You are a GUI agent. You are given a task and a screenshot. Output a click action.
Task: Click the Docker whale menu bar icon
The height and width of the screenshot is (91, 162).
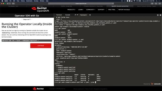(132, 1)
